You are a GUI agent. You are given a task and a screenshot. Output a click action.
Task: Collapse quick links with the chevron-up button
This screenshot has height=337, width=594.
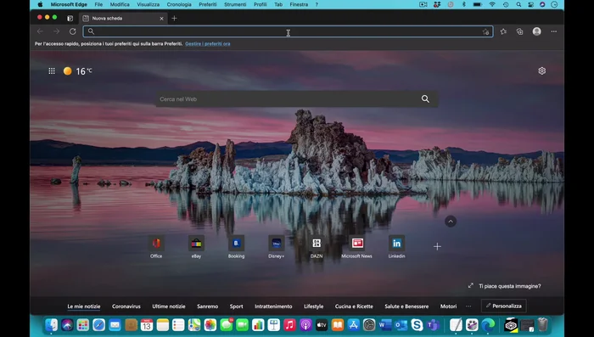click(451, 222)
